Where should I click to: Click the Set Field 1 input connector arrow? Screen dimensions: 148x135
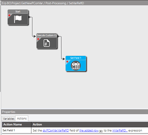point(64,59)
